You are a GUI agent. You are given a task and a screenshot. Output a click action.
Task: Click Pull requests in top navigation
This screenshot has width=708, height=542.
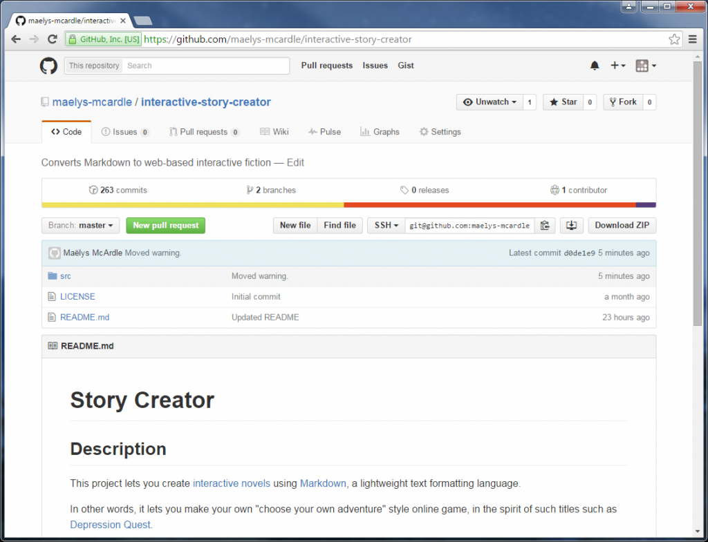[327, 66]
